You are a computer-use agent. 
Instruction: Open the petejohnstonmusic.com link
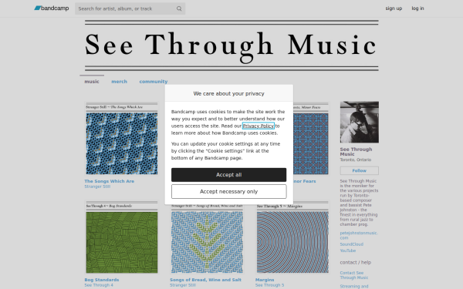359,235
